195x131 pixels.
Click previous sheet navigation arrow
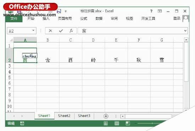pyautogui.click(x=14, y=116)
